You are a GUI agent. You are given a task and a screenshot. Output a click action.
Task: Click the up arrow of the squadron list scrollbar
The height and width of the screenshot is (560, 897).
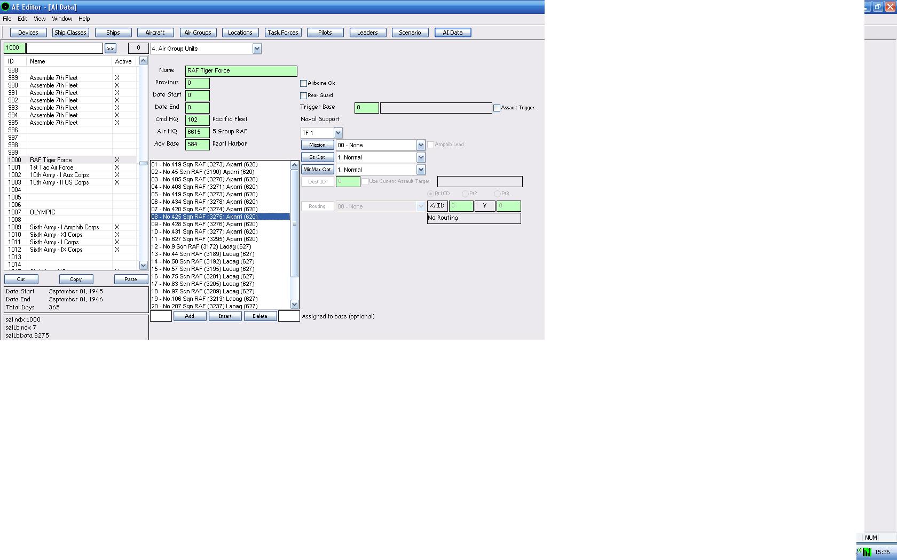tap(294, 165)
